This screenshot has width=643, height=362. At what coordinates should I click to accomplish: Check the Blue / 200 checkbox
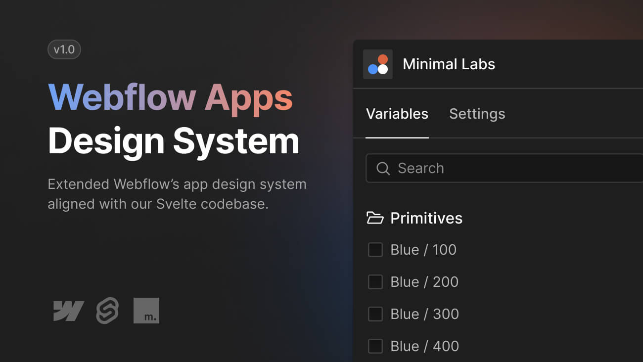(x=375, y=282)
